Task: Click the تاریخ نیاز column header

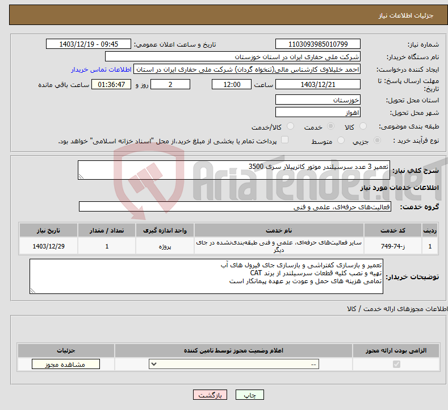Action: click(49, 231)
